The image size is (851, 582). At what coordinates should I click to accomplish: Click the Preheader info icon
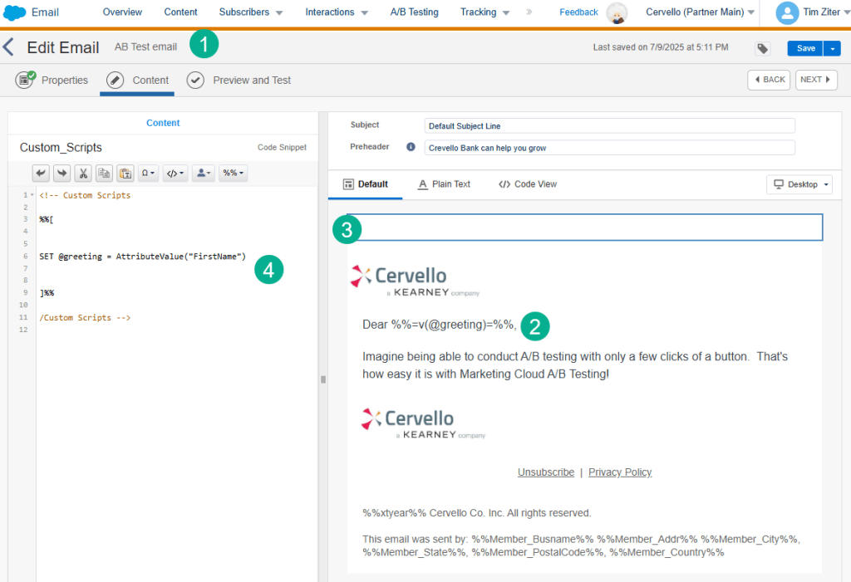pyautogui.click(x=411, y=147)
